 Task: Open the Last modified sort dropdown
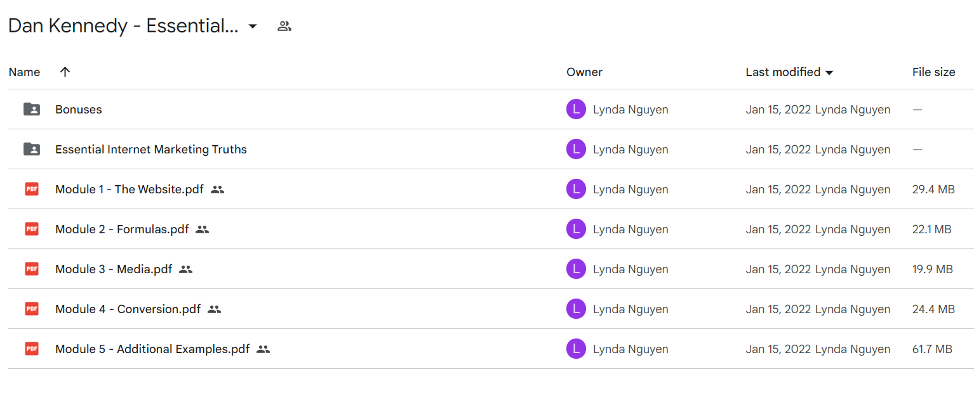(x=829, y=72)
